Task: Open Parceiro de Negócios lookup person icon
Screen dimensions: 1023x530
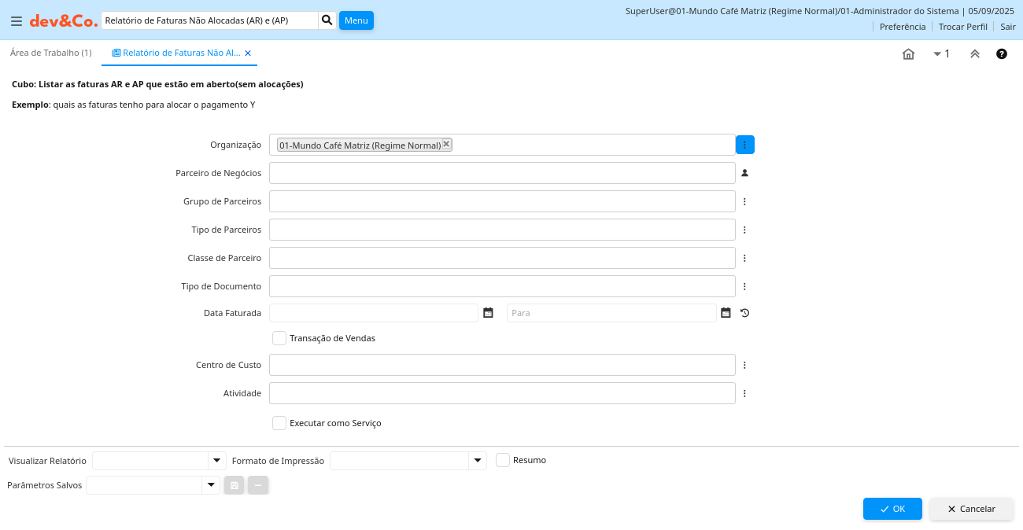Action: click(744, 173)
